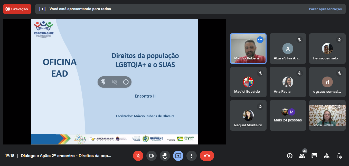349x166 pixels.
Task: Toggle the present screen button in toolbar
Action: (x=178, y=156)
